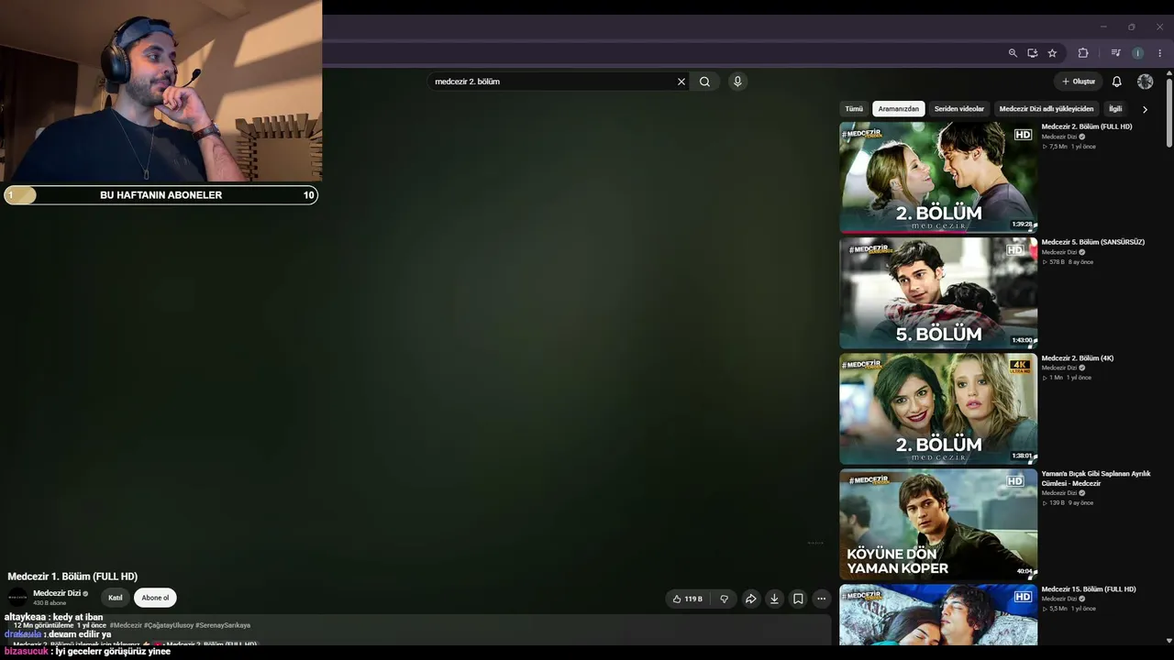Show more filter chips with right arrow
Viewport: 1174px width, 660px height.
1145,110
